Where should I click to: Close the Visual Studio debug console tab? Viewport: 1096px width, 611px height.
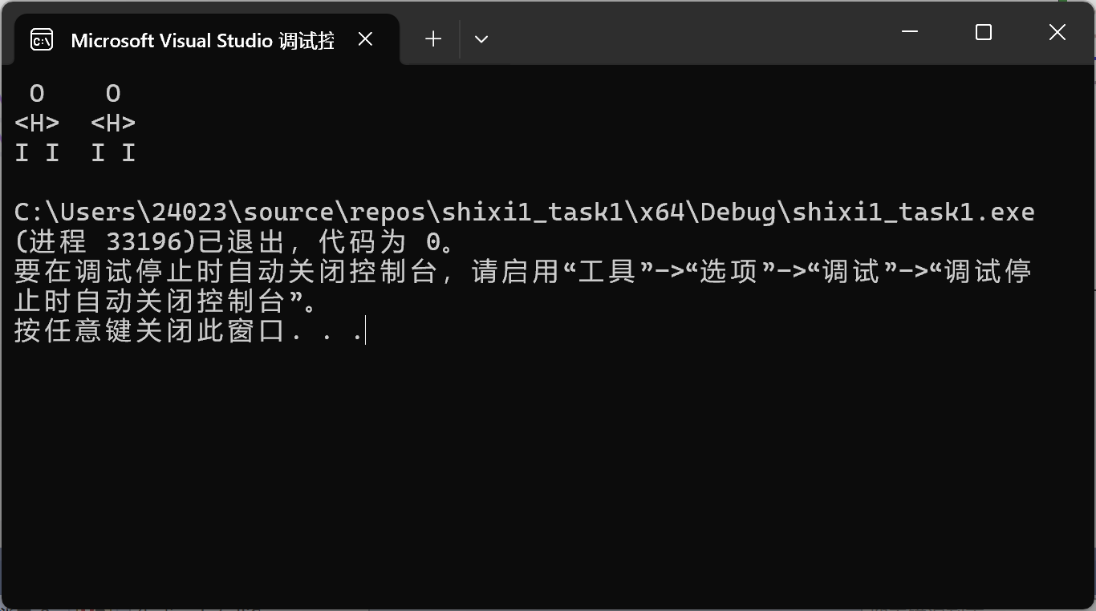365,39
